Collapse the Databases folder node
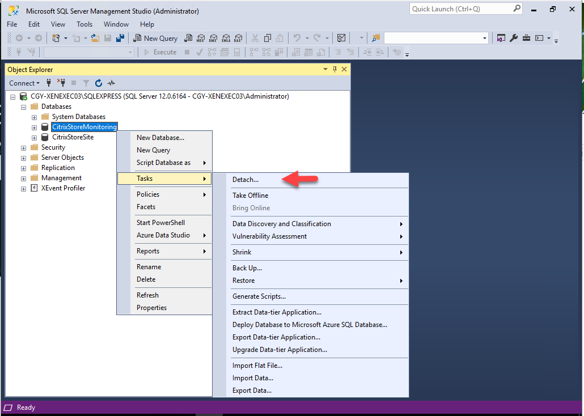 coord(24,107)
